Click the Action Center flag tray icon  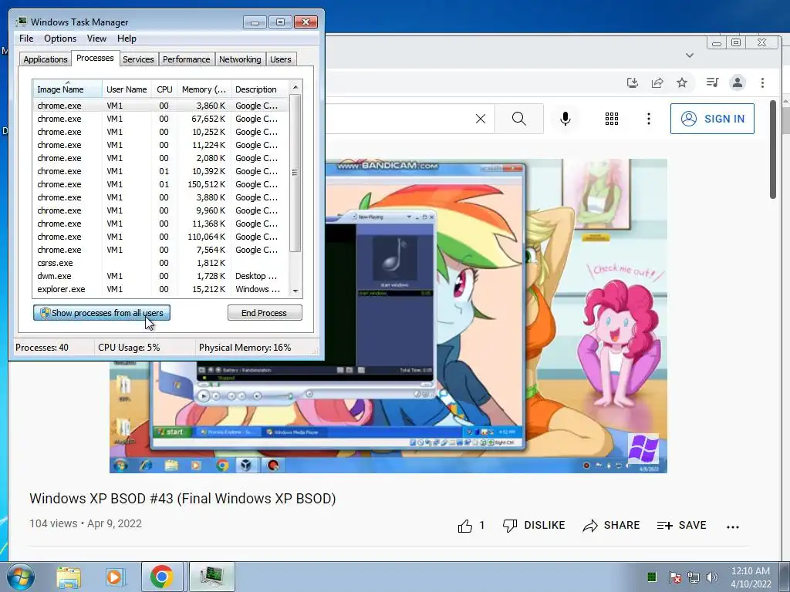tap(674, 577)
